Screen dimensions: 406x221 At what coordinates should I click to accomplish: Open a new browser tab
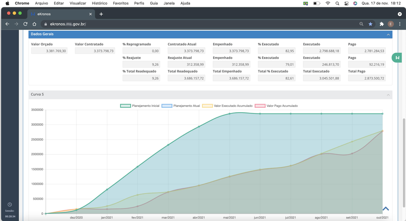pyautogui.click(x=101, y=14)
